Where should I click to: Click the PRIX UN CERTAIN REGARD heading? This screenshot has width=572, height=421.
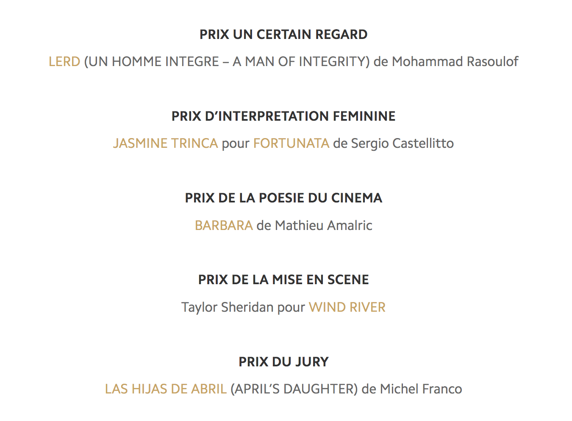(x=283, y=34)
